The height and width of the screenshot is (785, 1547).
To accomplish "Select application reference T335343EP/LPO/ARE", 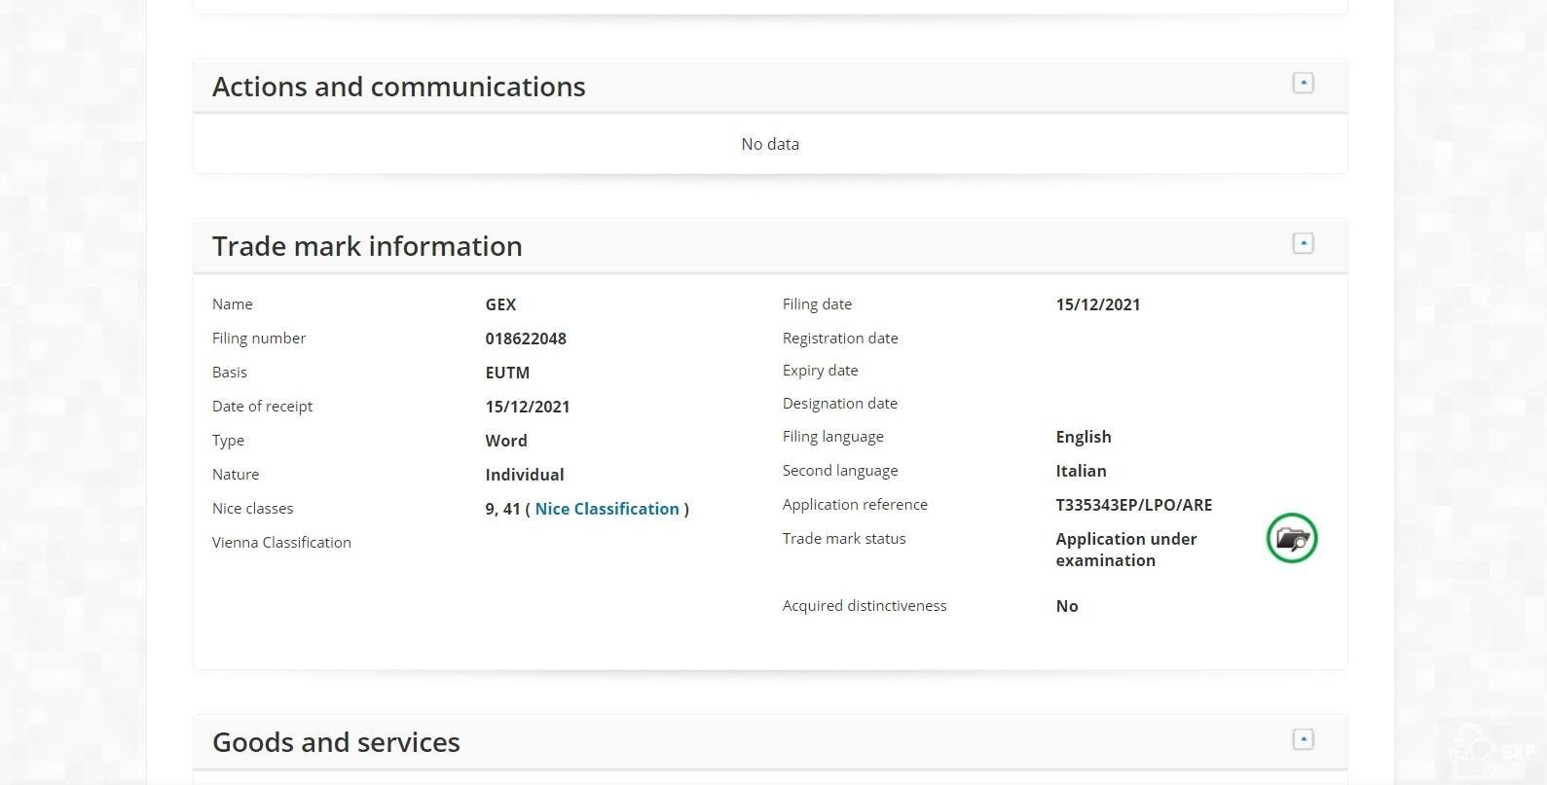I will 1133,505.
